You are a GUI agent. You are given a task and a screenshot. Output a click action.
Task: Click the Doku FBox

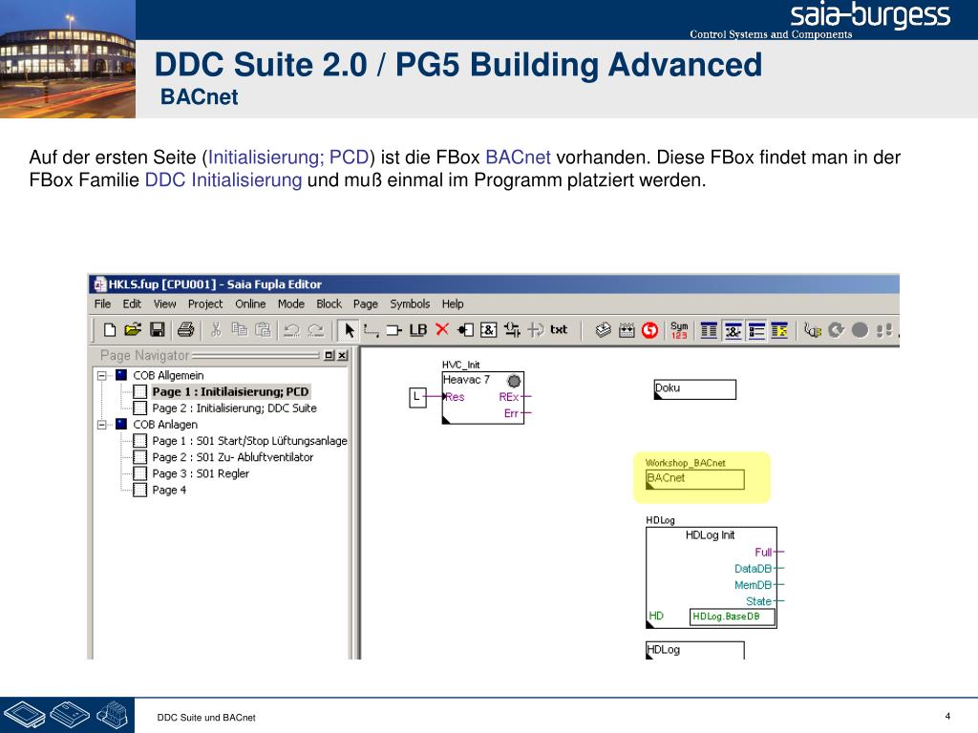(x=695, y=389)
